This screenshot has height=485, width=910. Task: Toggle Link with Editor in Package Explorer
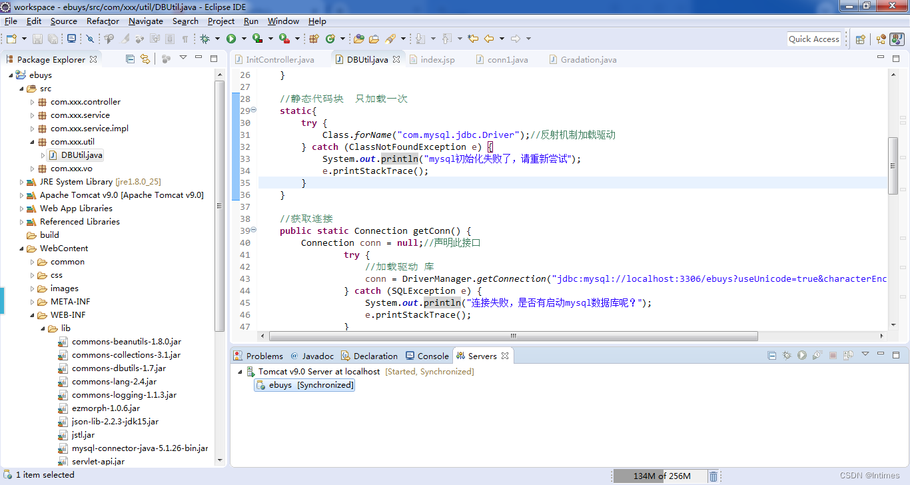[145, 59]
